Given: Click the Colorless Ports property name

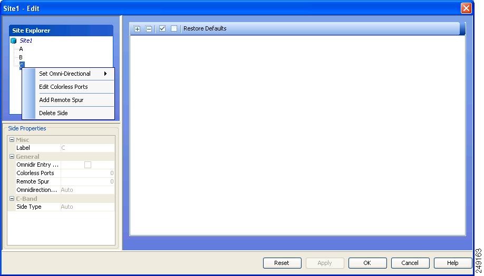Looking at the screenshot, I should point(35,173).
